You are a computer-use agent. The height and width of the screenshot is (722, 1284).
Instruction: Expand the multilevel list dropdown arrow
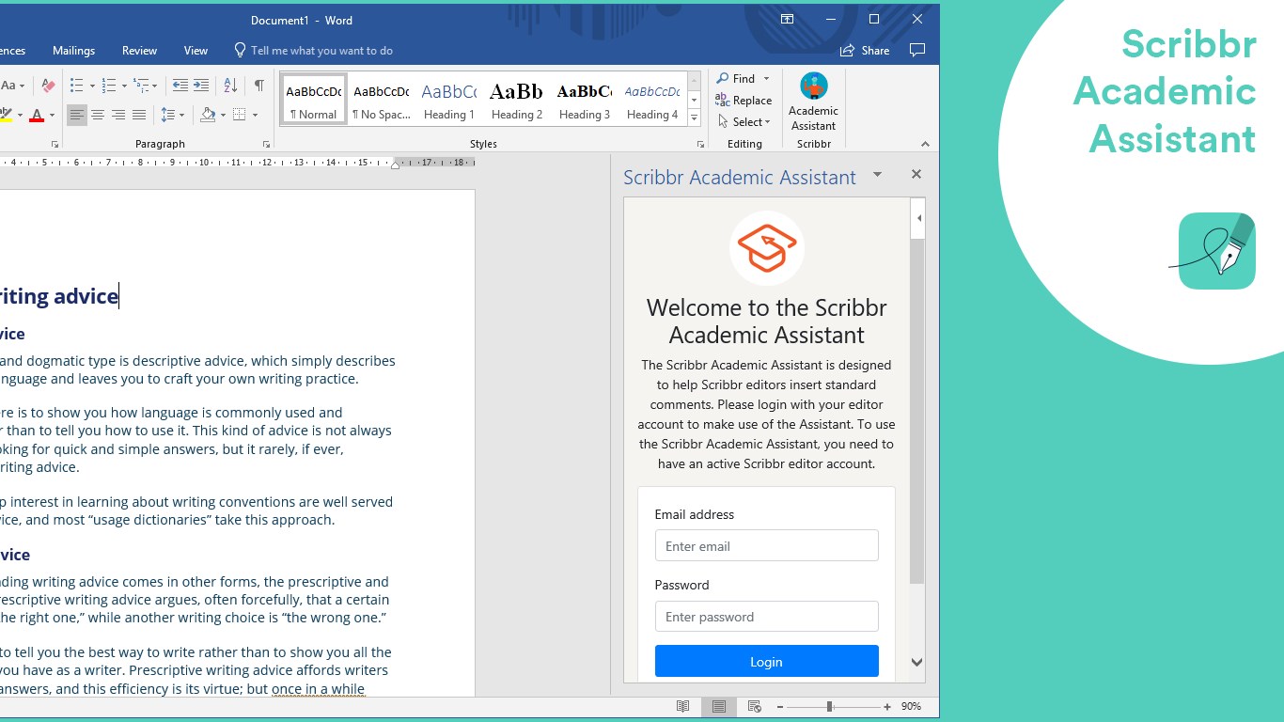155,86
